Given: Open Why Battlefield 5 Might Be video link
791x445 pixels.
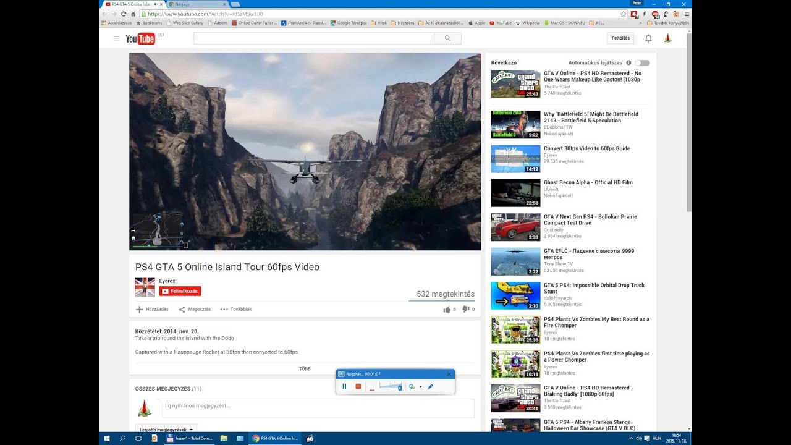Looking at the screenshot, I should pos(591,117).
